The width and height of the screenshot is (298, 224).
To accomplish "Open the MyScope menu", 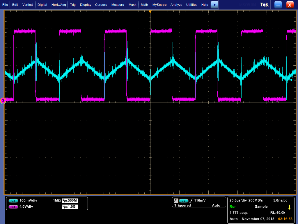I will [159, 5].
